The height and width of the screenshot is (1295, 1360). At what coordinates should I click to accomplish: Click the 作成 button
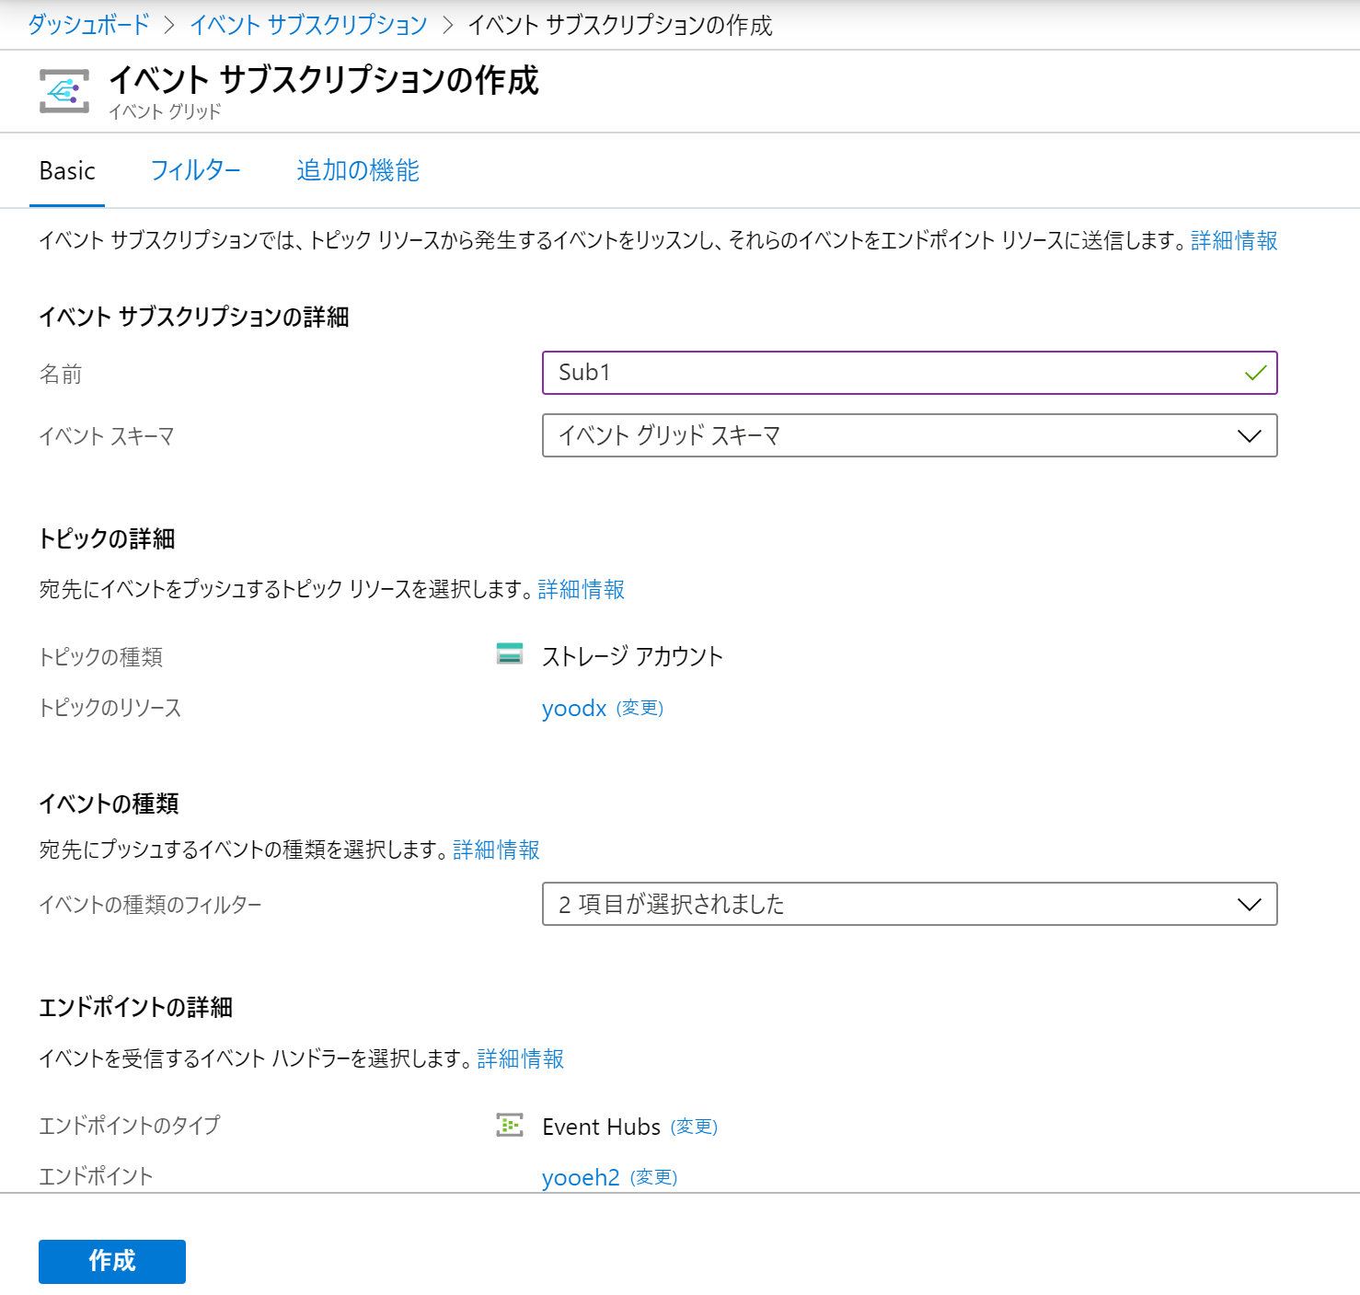112,1262
